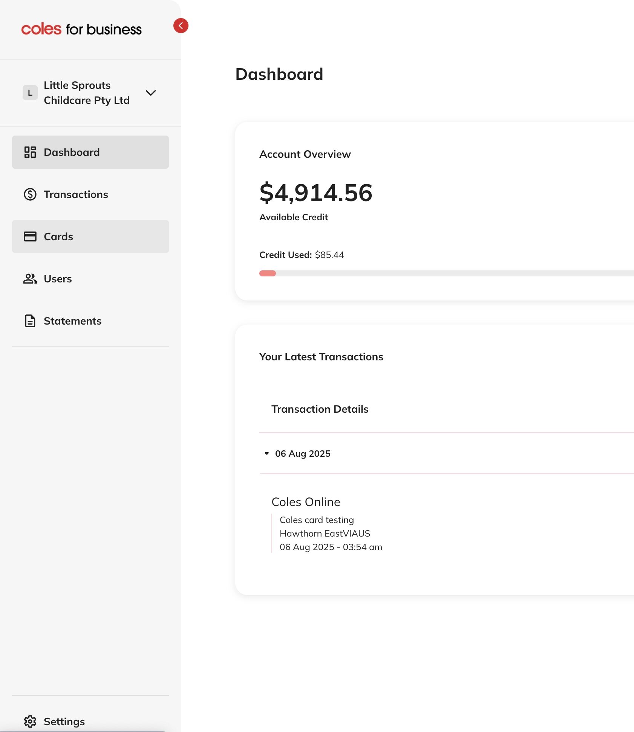The image size is (634, 732).
Task: Collapse the 06 Aug 2025 group
Action: coord(267,453)
